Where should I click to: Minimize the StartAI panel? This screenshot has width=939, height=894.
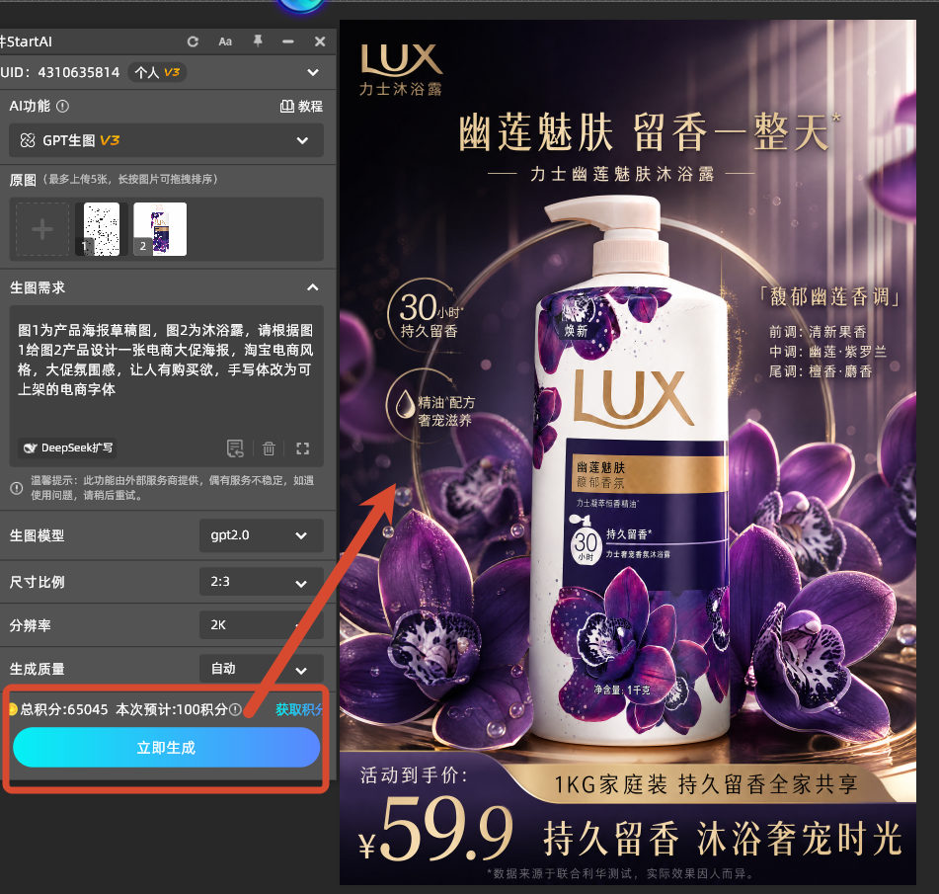click(288, 41)
